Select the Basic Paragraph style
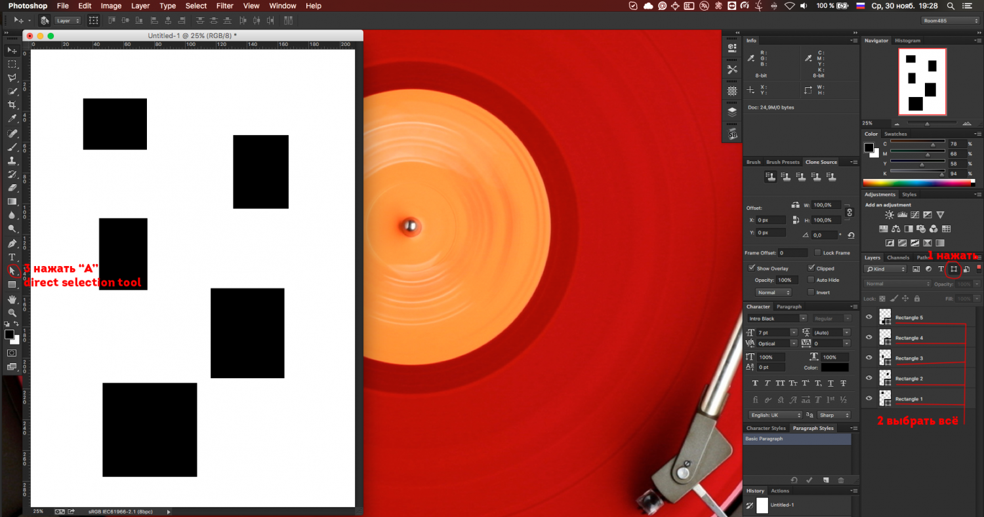984x517 pixels. (797, 439)
